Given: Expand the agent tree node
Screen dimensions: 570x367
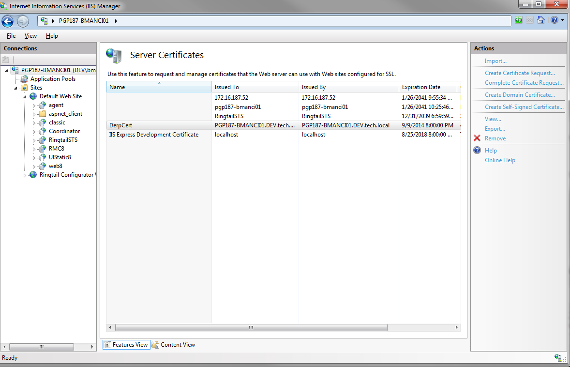Looking at the screenshot, I should click(34, 106).
